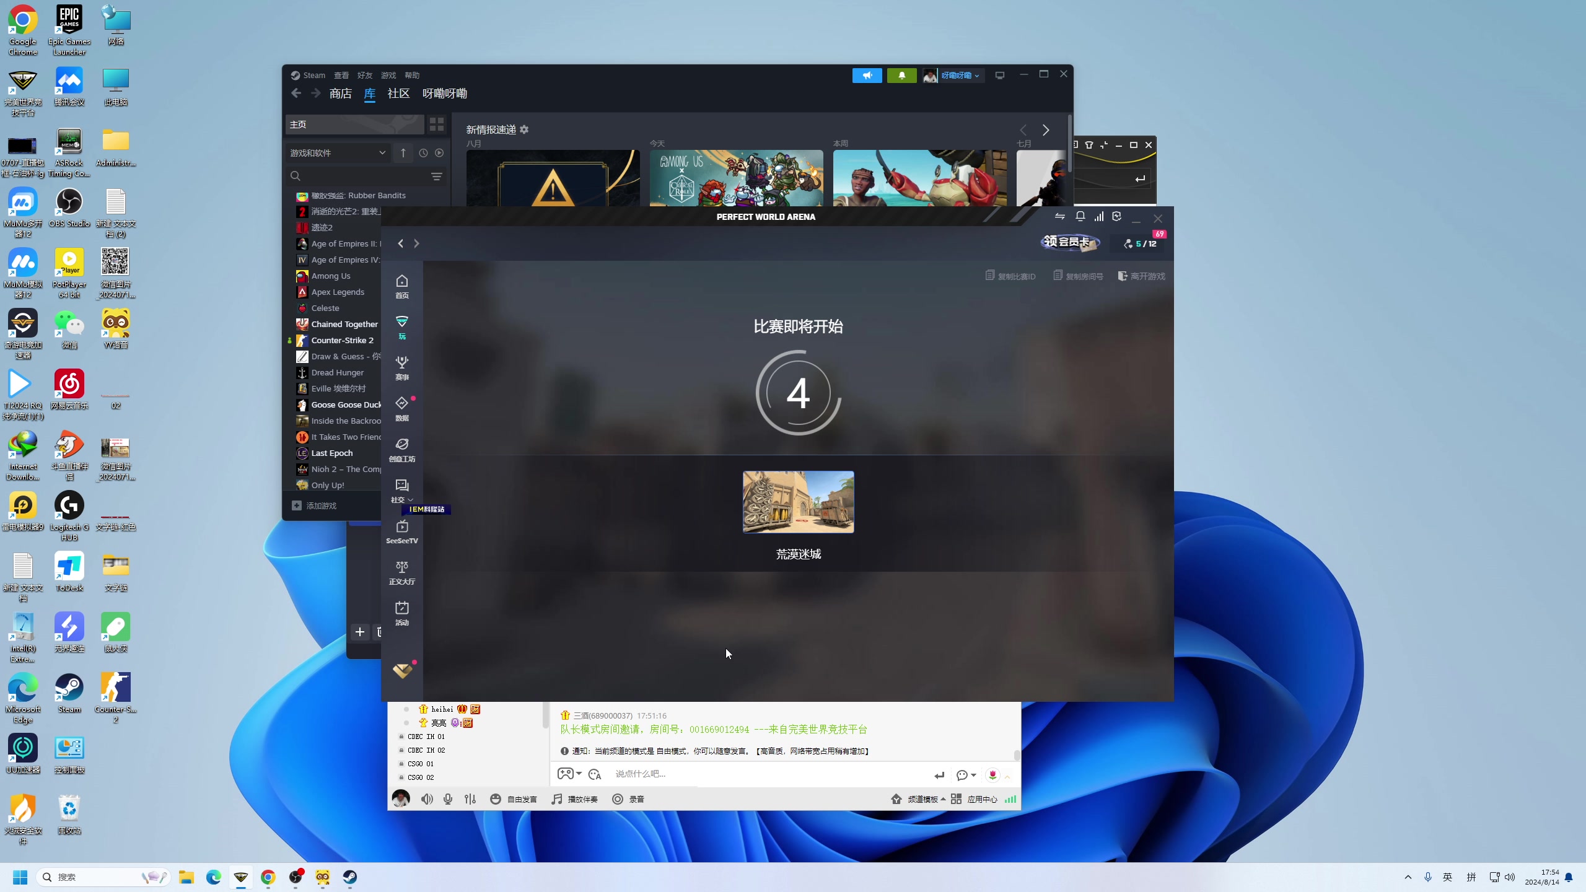The image size is (1586, 892).
Task: Open the 5/12 player count indicator
Action: tap(1141, 243)
